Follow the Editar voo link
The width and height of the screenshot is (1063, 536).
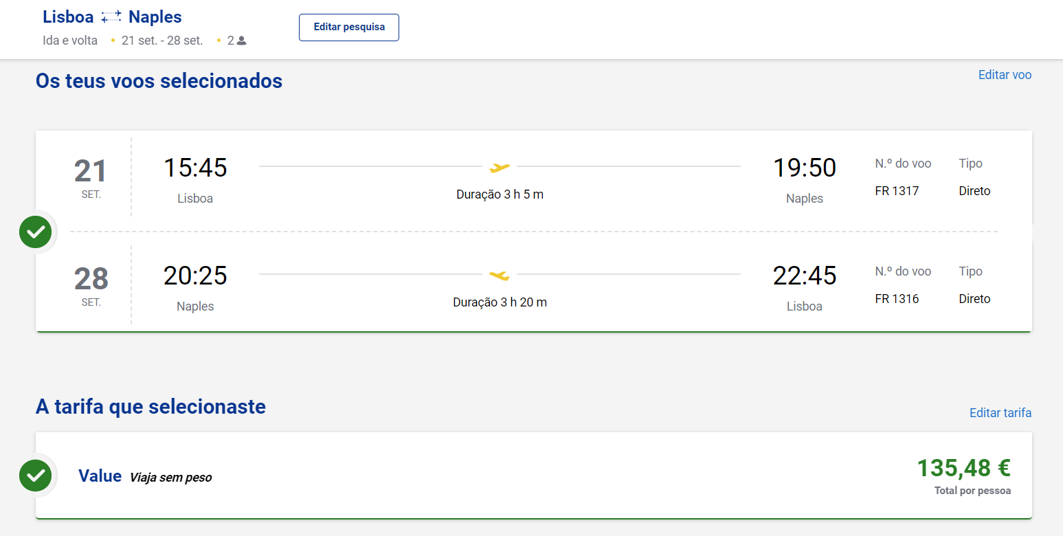click(1005, 75)
